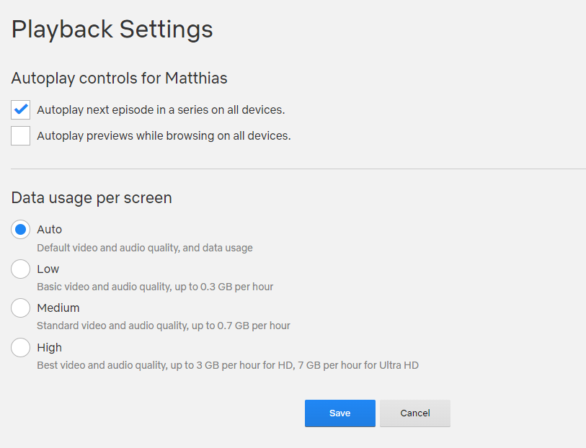
Task: Choose the Low data usage radio button
Action: (x=21, y=269)
